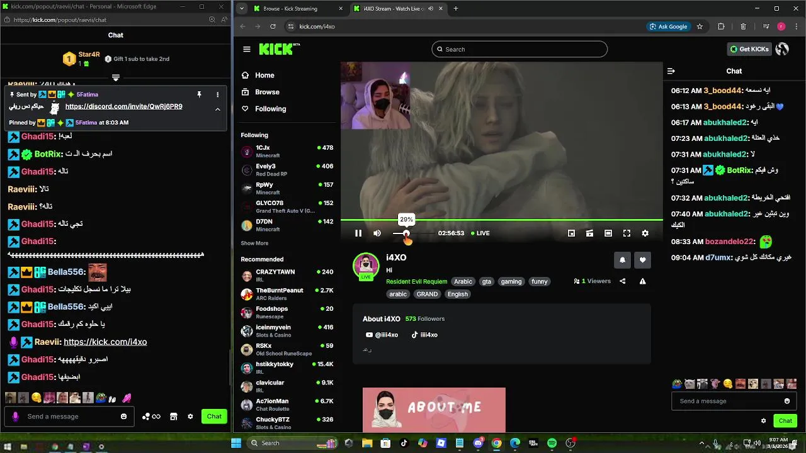806x453 pixels.
Task: Expand Show More under Following
Action: coord(254,243)
